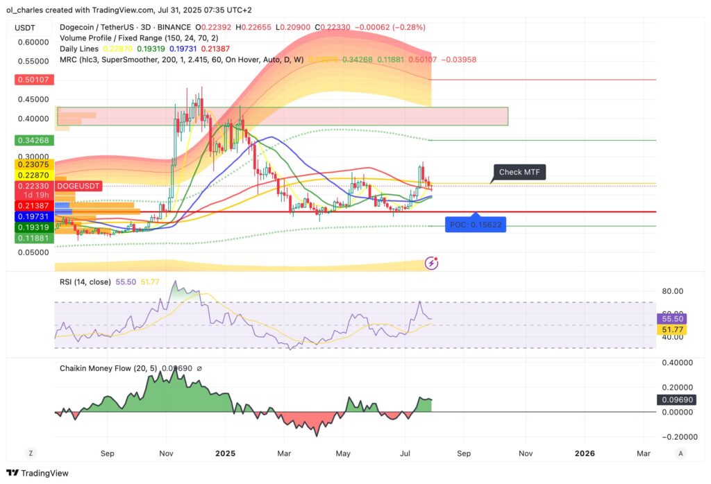Click the USDT currency button at top left
The height and width of the screenshot is (484, 711).
click(x=26, y=26)
